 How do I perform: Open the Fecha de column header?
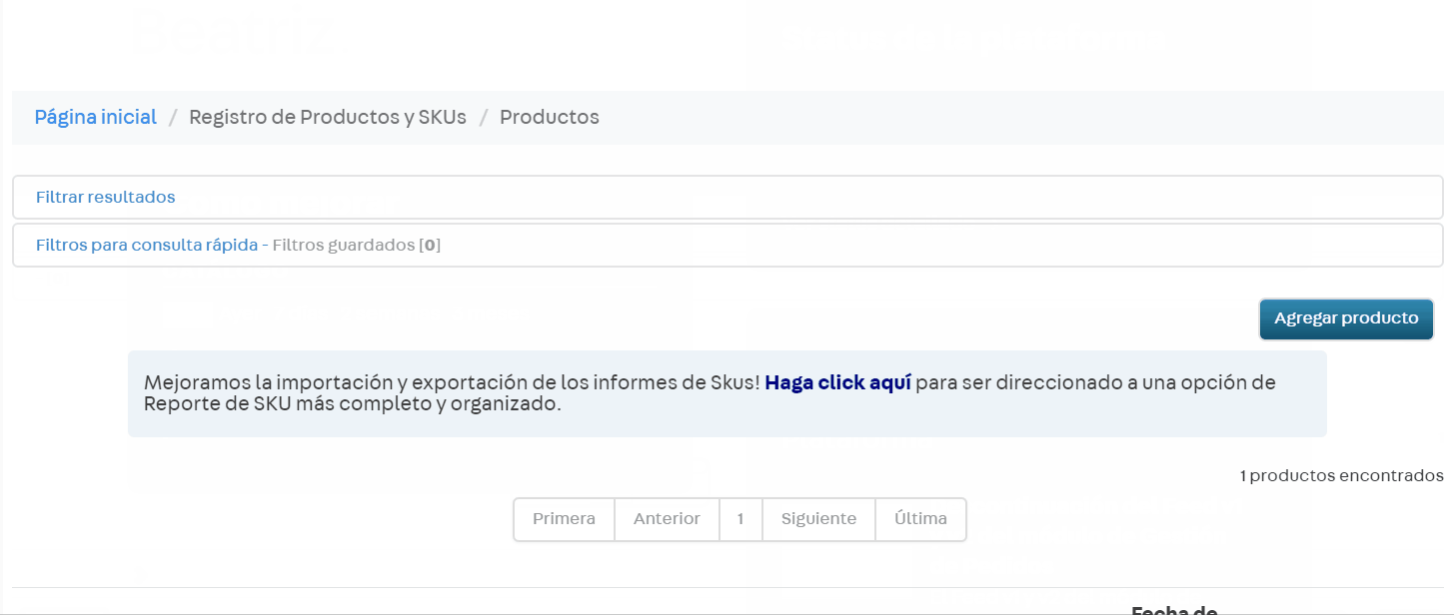1175,609
